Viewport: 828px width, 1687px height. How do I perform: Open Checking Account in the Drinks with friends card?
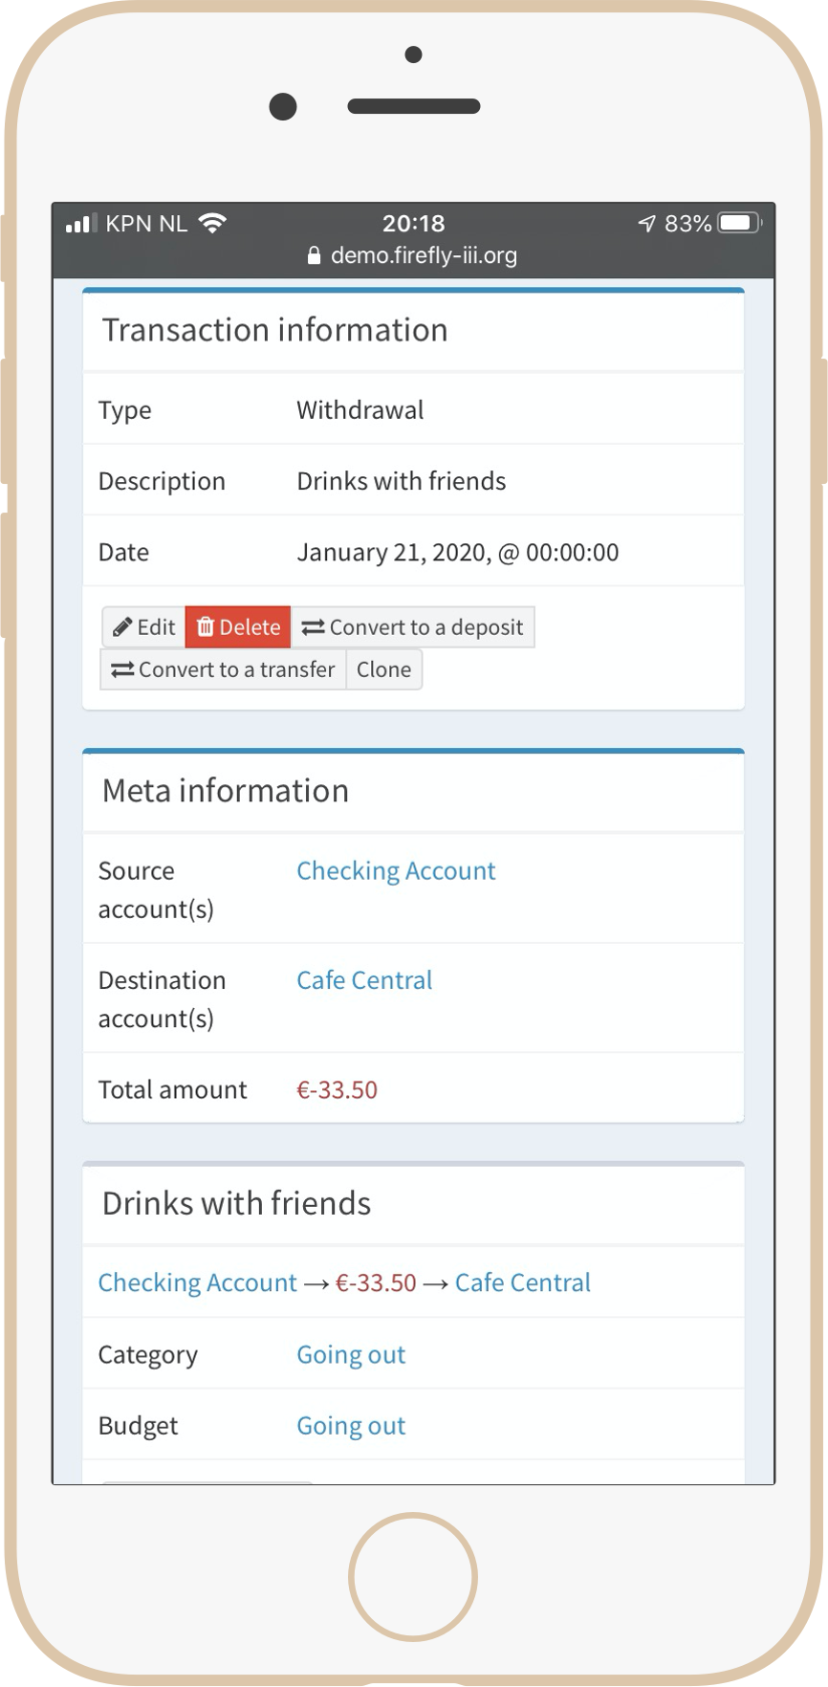(x=198, y=1283)
